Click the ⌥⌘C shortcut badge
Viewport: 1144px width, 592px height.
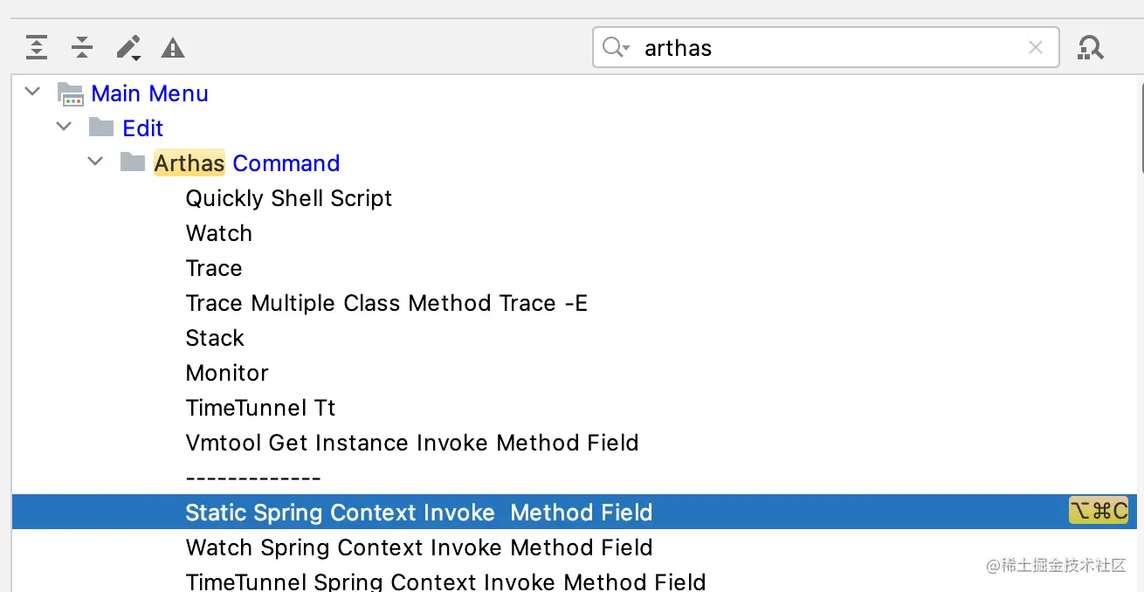[1099, 511]
